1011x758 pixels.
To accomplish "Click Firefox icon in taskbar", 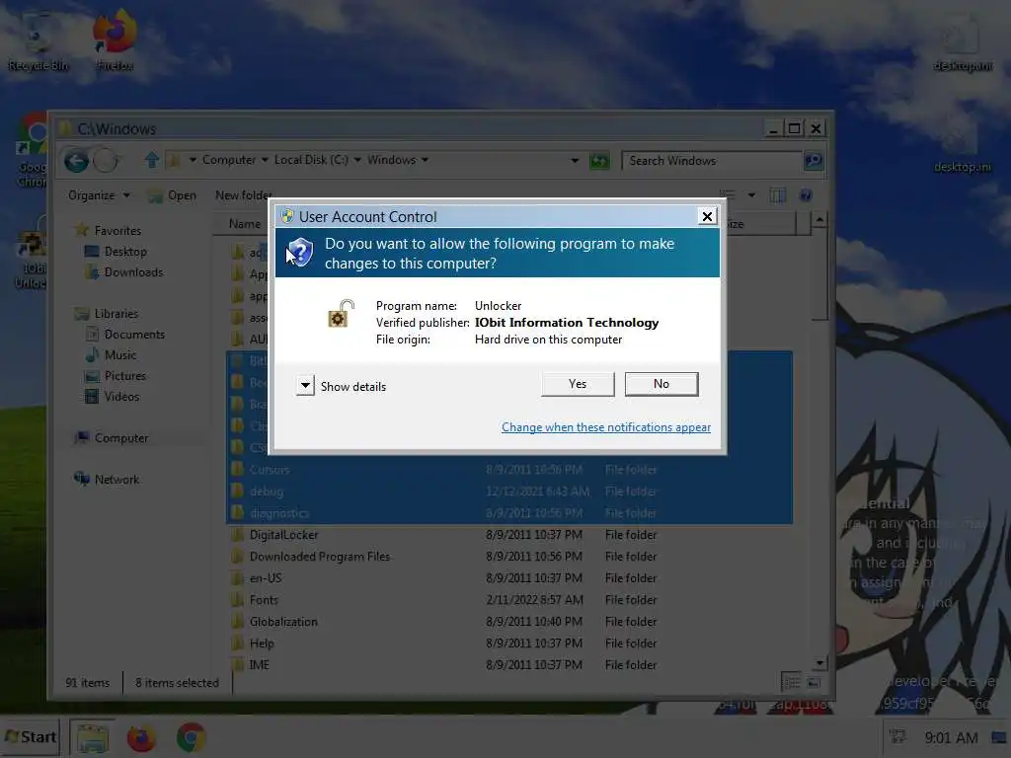I will tap(141, 738).
